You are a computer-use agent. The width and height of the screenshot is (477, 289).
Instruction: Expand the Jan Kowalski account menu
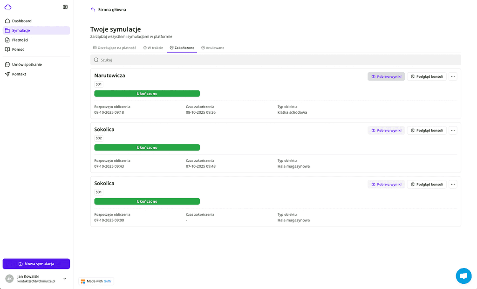tap(65, 279)
